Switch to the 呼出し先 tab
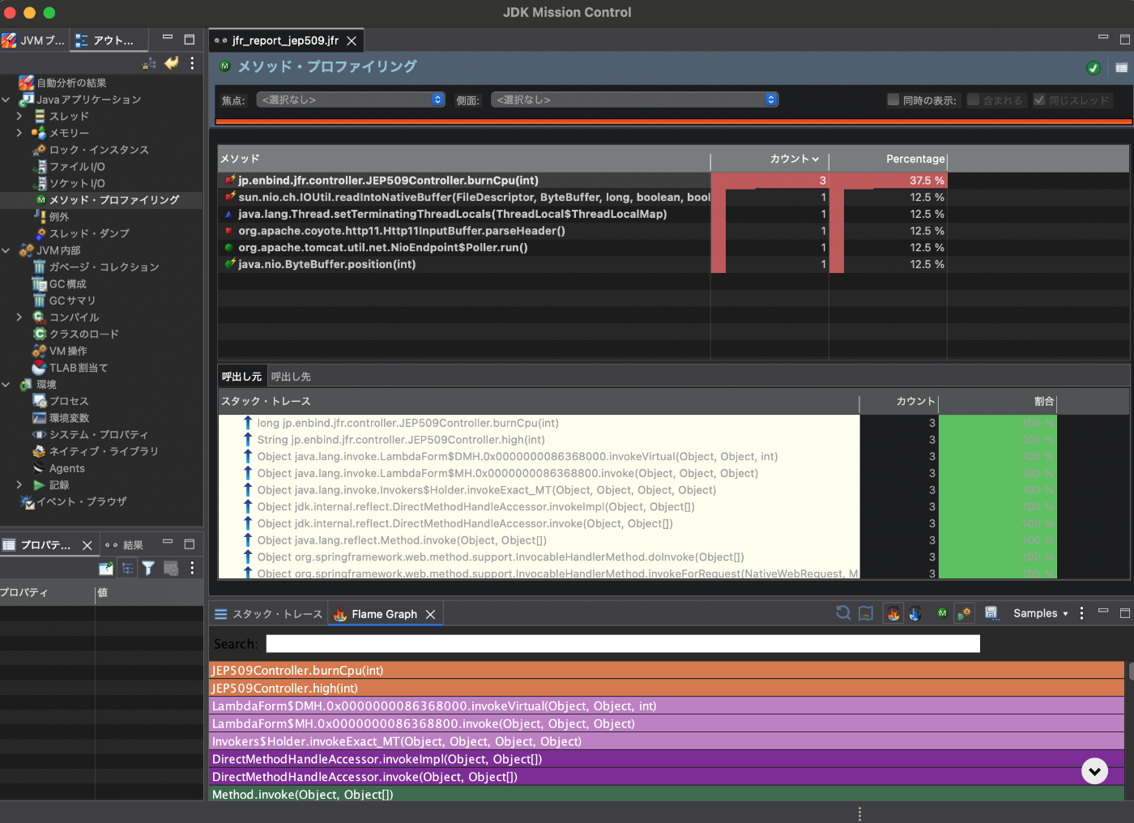1134x823 pixels. point(291,377)
